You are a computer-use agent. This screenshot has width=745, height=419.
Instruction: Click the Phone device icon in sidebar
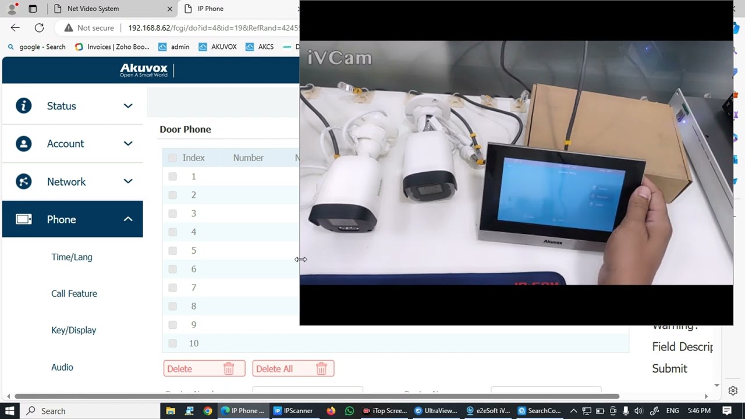click(24, 219)
